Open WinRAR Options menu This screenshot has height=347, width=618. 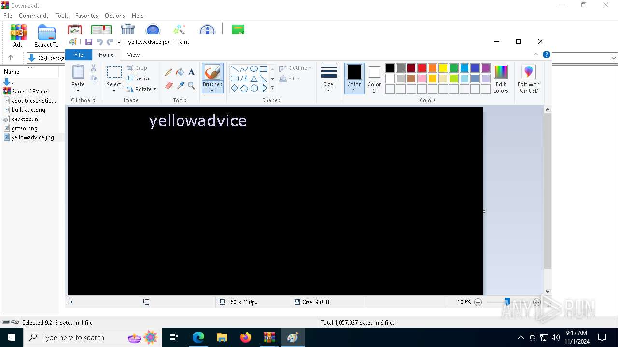(x=115, y=16)
